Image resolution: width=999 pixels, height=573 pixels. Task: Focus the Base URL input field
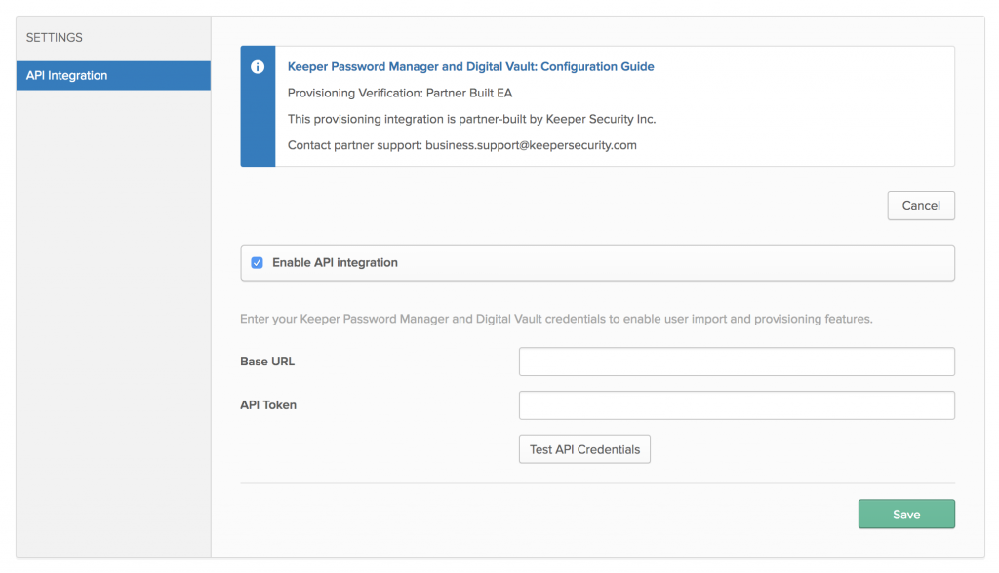click(737, 362)
